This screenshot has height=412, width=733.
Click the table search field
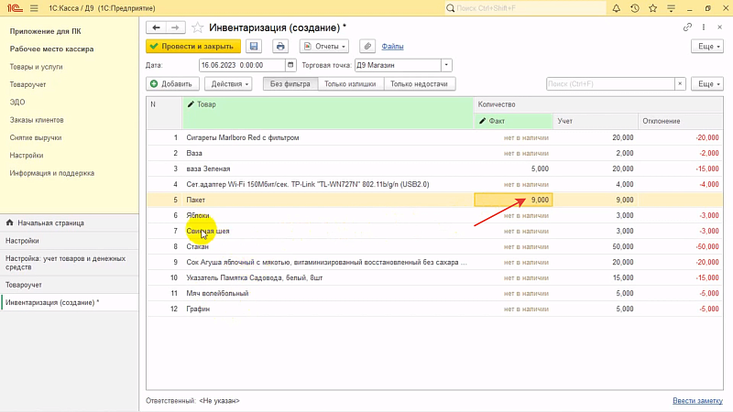coord(610,83)
